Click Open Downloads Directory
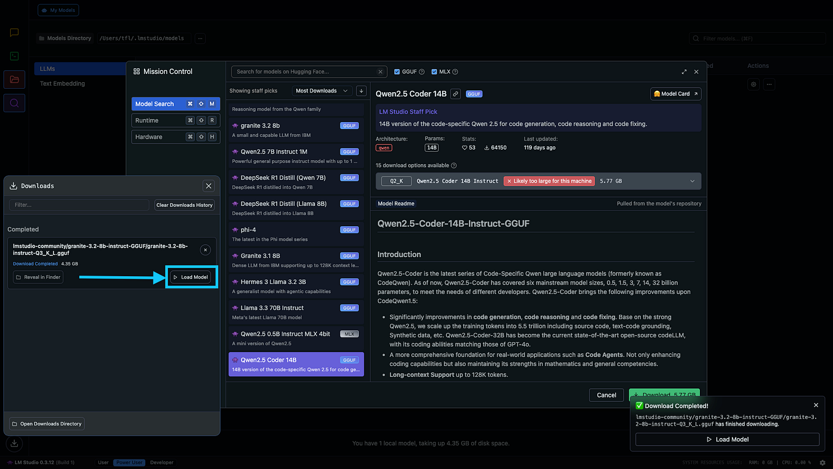This screenshot has width=833, height=469. [47, 424]
